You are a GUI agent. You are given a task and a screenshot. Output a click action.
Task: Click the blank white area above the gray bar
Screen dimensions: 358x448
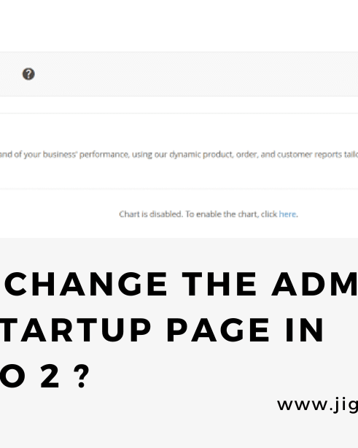click(179, 26)
